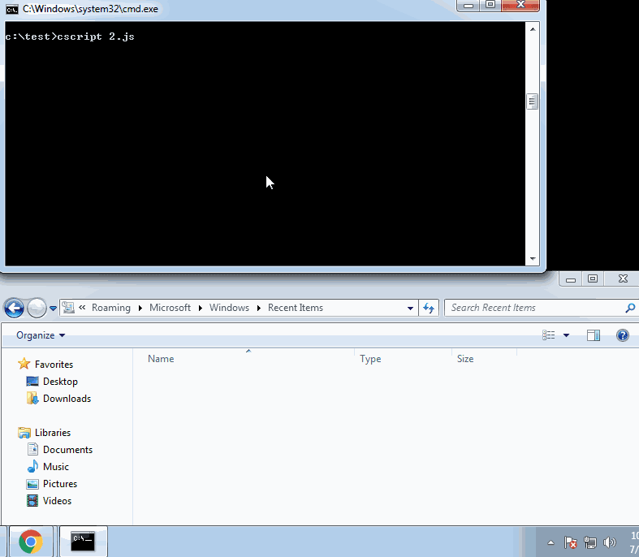Click the cmd.exe taskbar button

(x=83, y=542)
